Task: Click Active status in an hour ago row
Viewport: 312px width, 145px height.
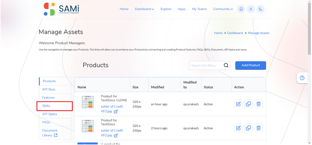Action: tap(208, 104)
